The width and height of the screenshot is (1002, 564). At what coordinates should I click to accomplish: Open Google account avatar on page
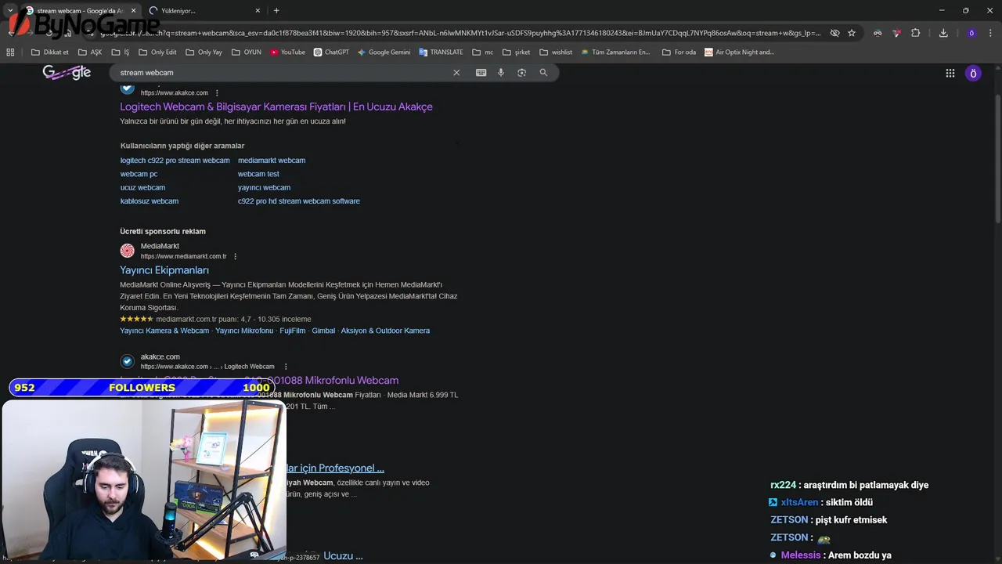[x=973, y=73]
